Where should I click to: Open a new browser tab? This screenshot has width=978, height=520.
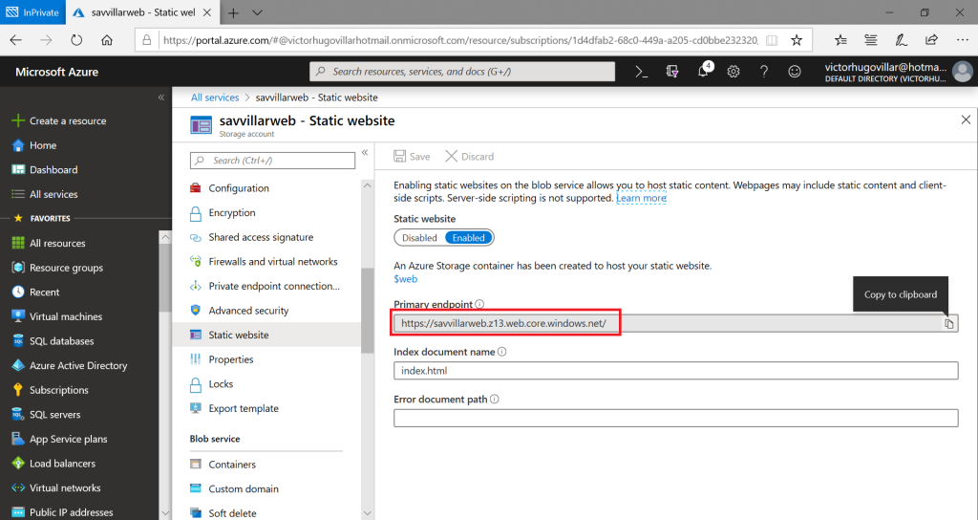coord(233,12)
